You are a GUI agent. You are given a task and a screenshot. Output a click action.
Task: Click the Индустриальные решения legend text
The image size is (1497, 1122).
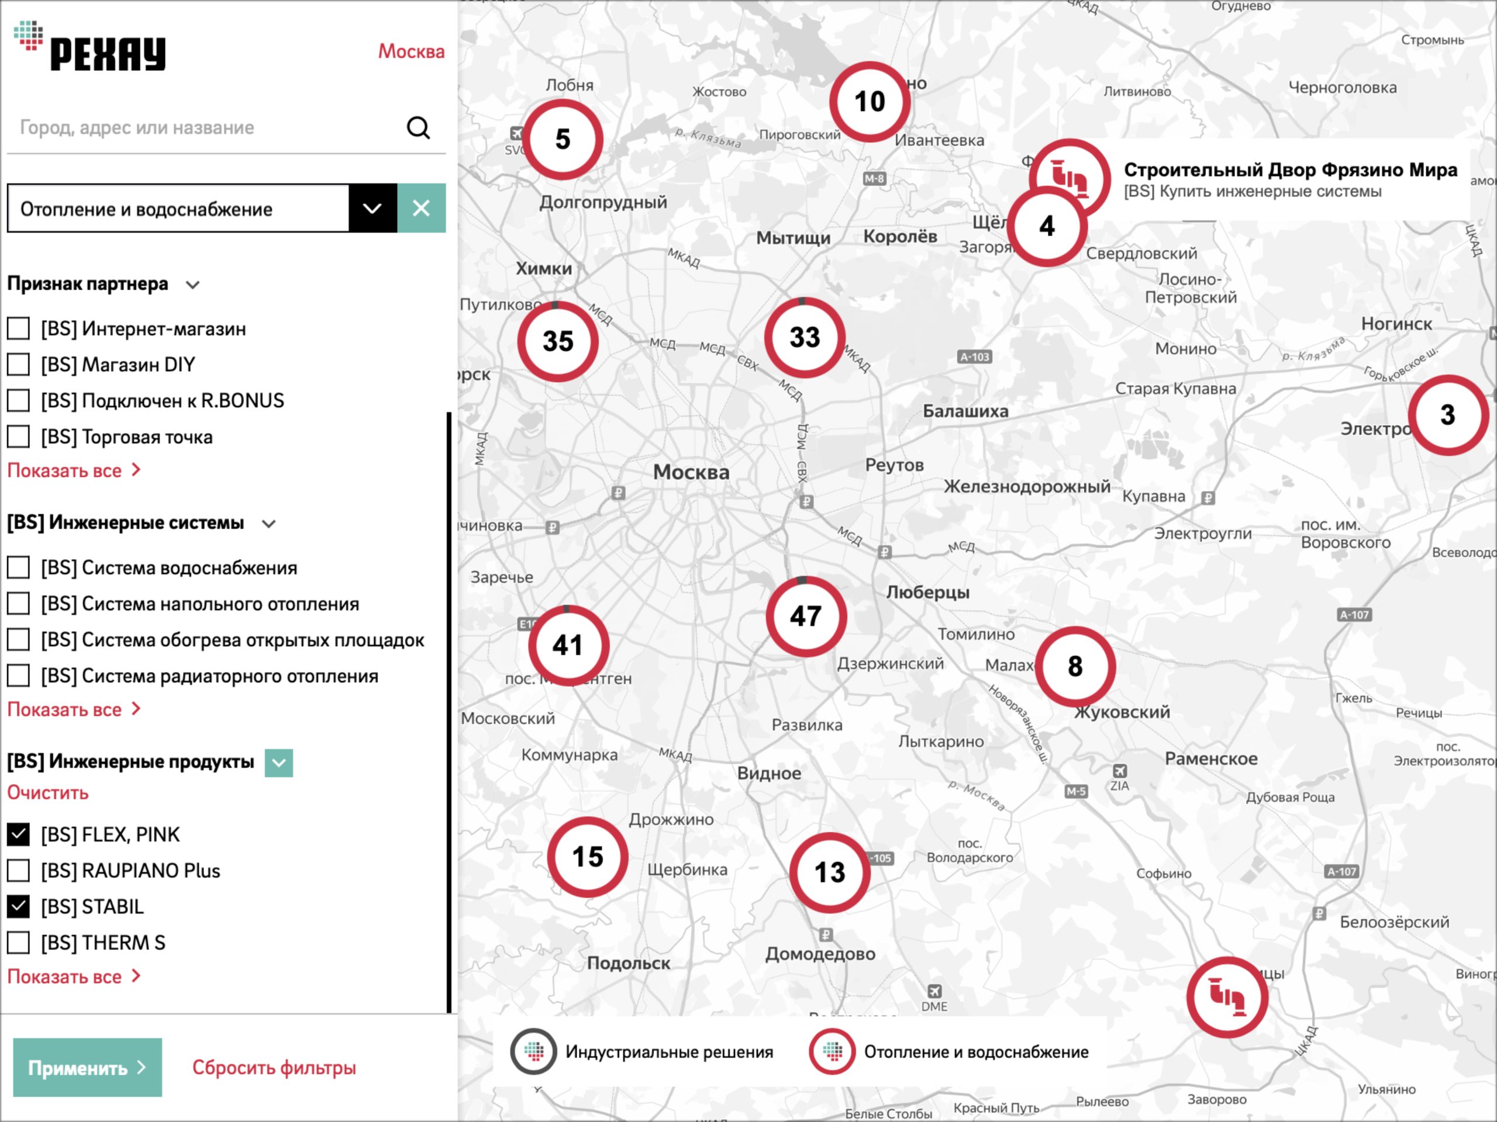point(670,1052)
